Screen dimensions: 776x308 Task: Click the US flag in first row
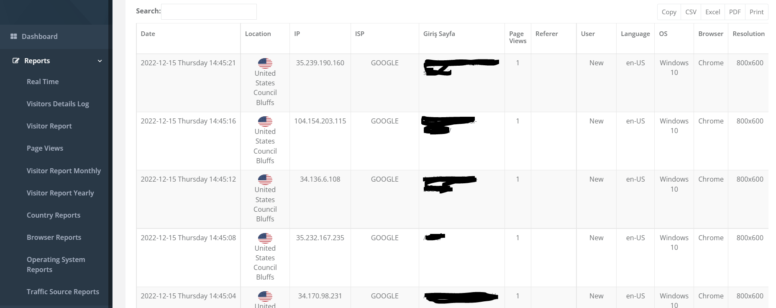(265, 63)
